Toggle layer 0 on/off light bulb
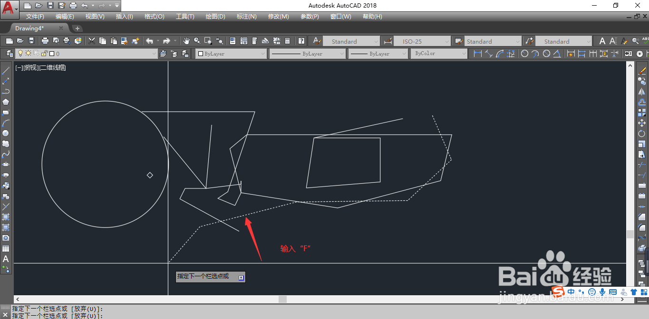Image resolution: width=649 pixels, height=319 pixels. [20, 54]
